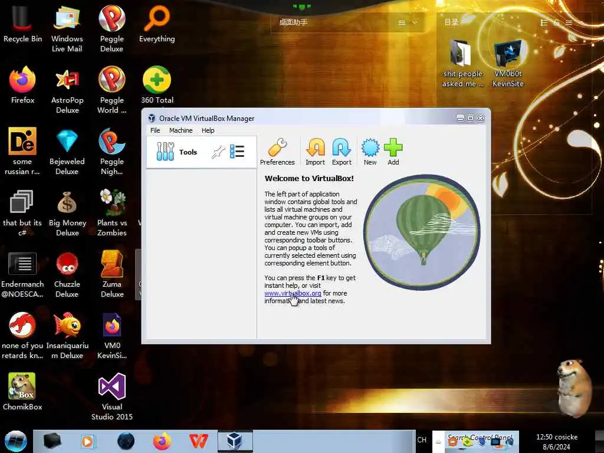
Task: Collapse the 桌面助手 panel chevron
Action: [x=415, y=22]
